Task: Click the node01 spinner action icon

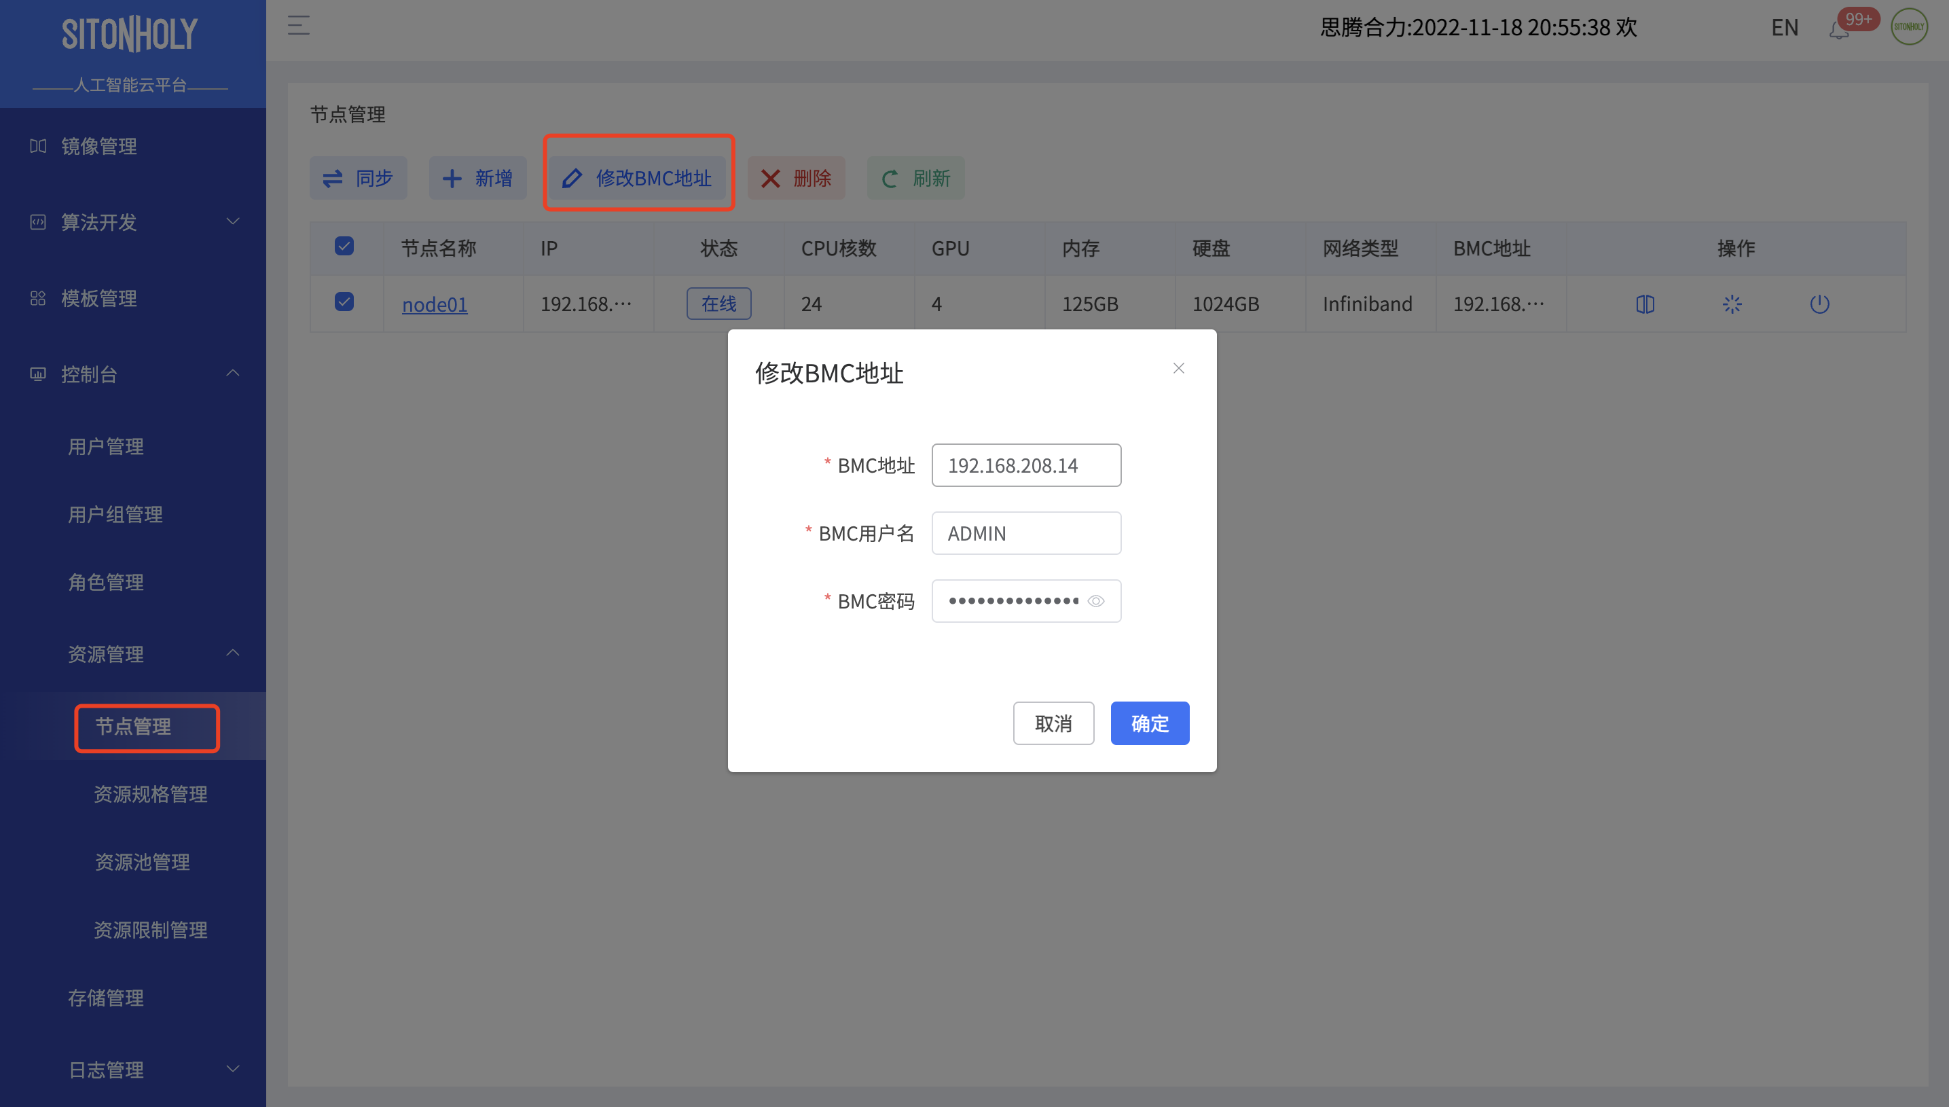Action: 1732,304
